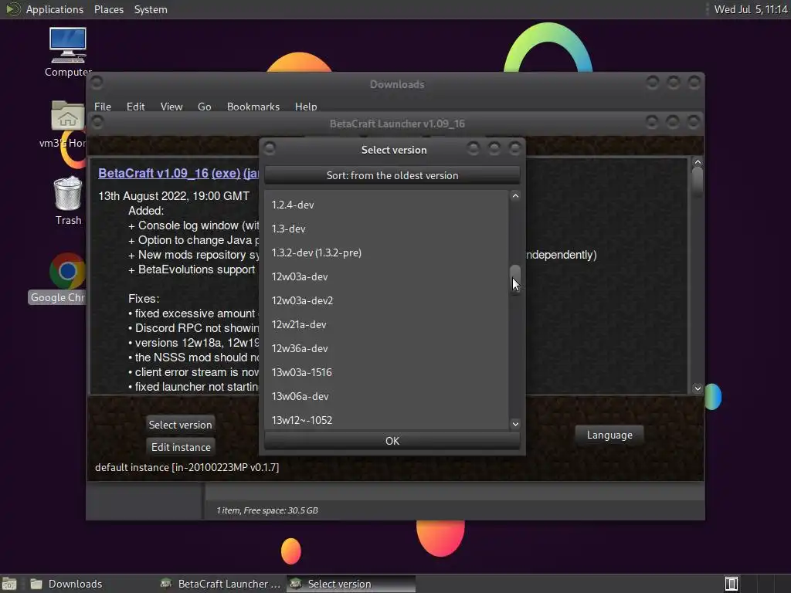Open File menu in Downloads window
The image size is (791, 593).
coord(103,107)
